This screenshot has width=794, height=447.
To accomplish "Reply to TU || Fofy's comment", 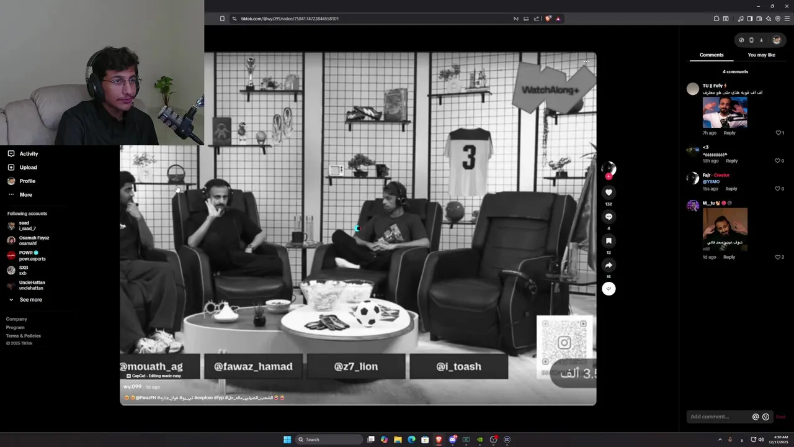I will tap(729, 133).
